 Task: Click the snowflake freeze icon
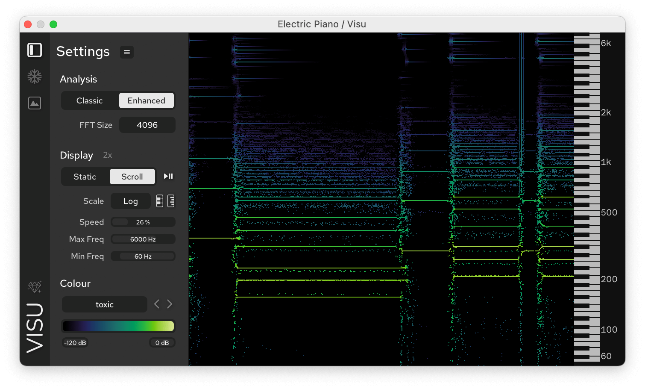[35, 77]
